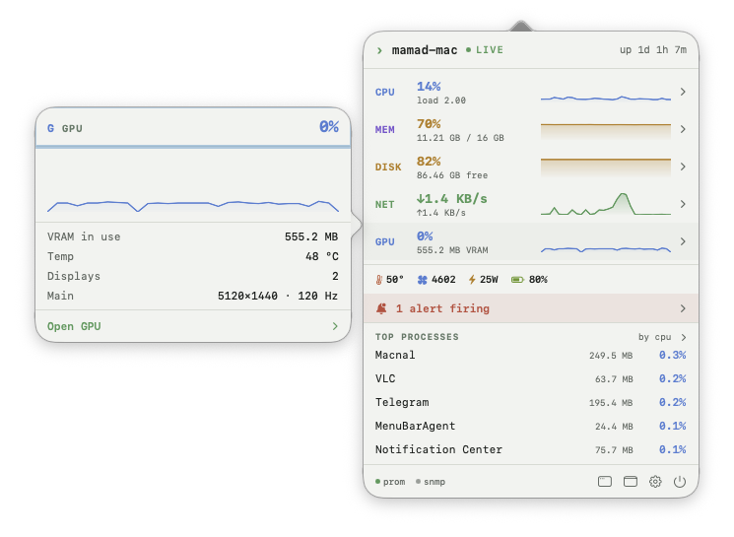This screenshot has height=537, width=734.
Task: Click the load 2.00 text
Action: pyautogui.click(x=441, y=101)
